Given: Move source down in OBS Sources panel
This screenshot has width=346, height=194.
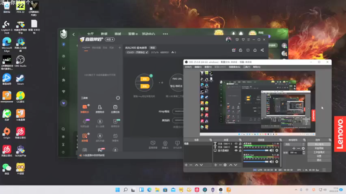Looking at the screenshot, I should (235, 165).
